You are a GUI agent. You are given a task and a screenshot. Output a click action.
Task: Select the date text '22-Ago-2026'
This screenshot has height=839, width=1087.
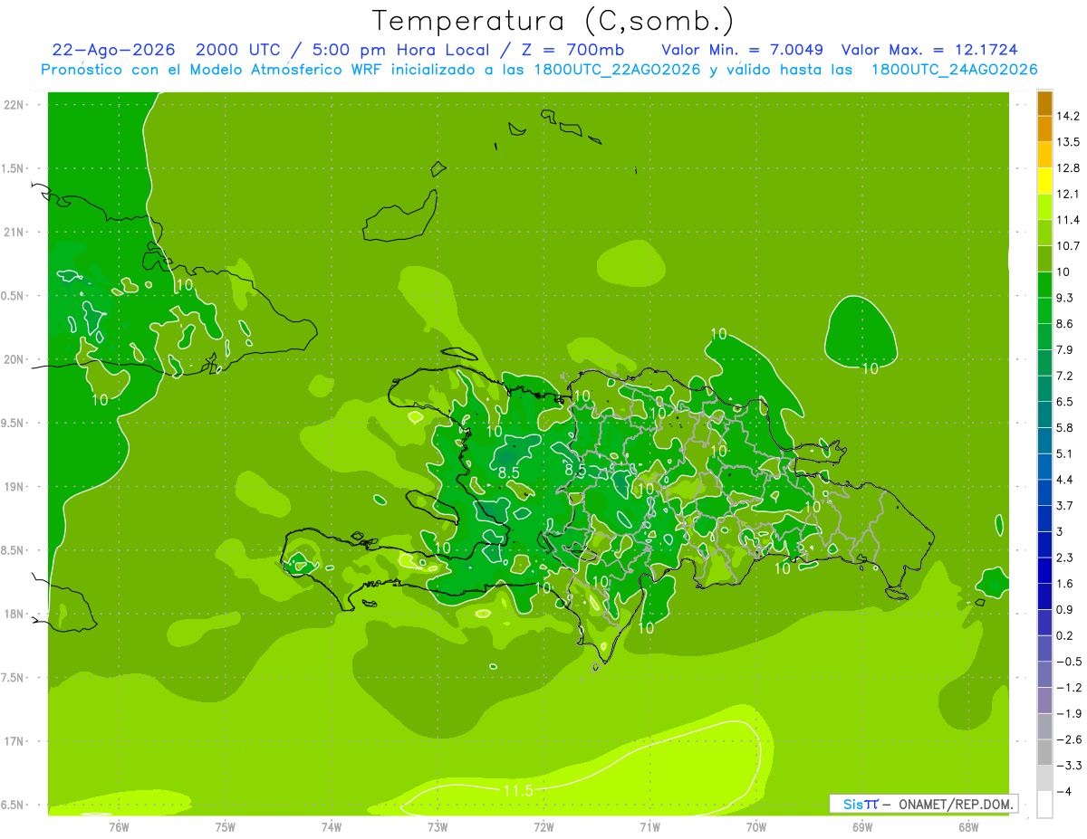pos(113,50)
